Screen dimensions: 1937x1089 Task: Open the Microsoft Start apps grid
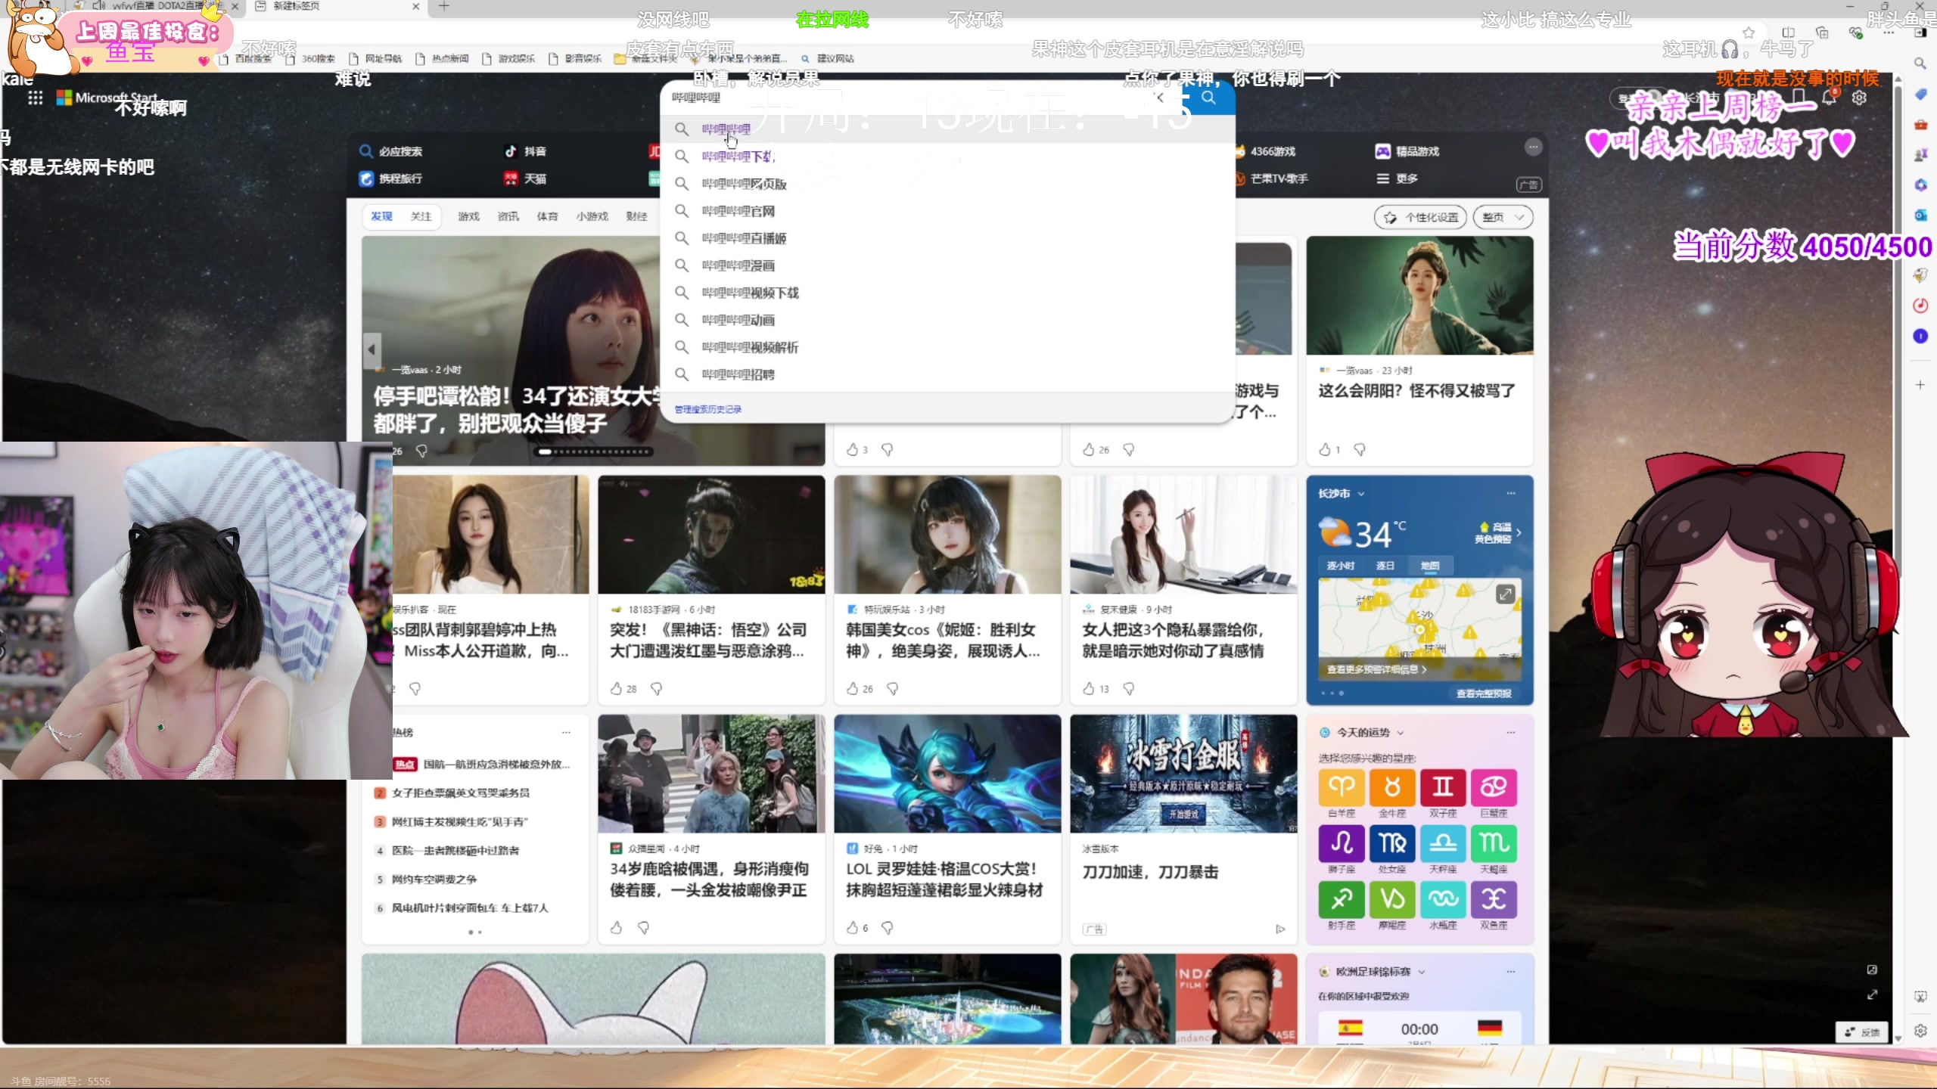pyautogui.click(x=35, y=98)
